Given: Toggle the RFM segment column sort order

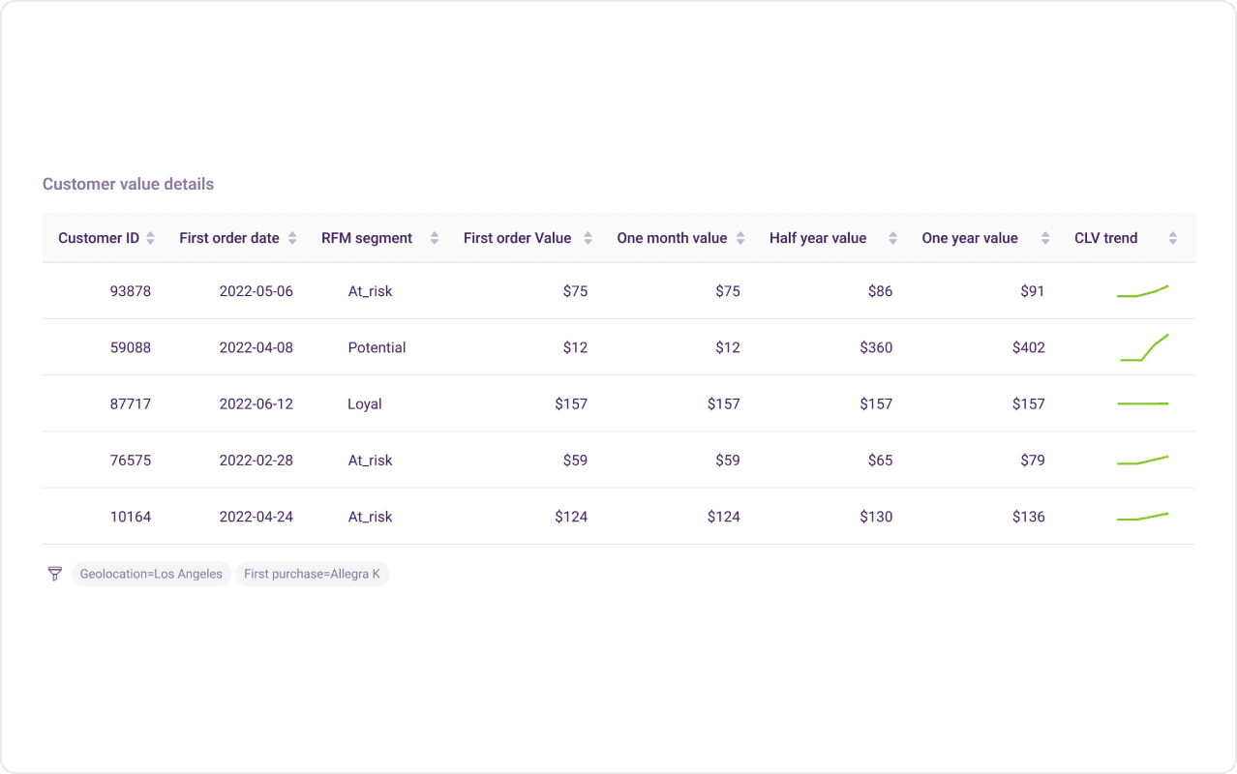Looking at the screenshot, I should [434, 237].
